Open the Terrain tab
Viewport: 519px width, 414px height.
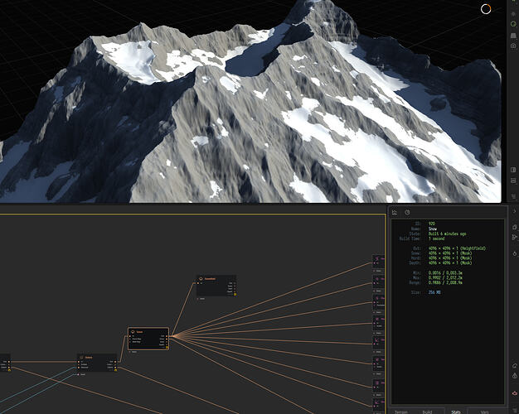tap(401, 412)
